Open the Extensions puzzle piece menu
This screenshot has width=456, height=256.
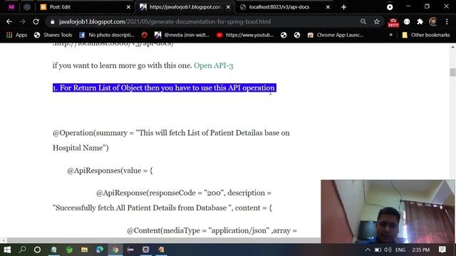click(420, 21)
